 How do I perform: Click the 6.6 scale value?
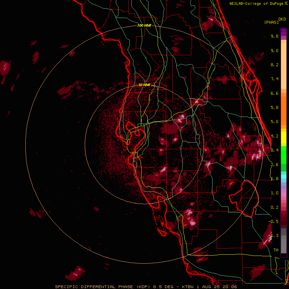pyautogui.click(x=275, y=93)
